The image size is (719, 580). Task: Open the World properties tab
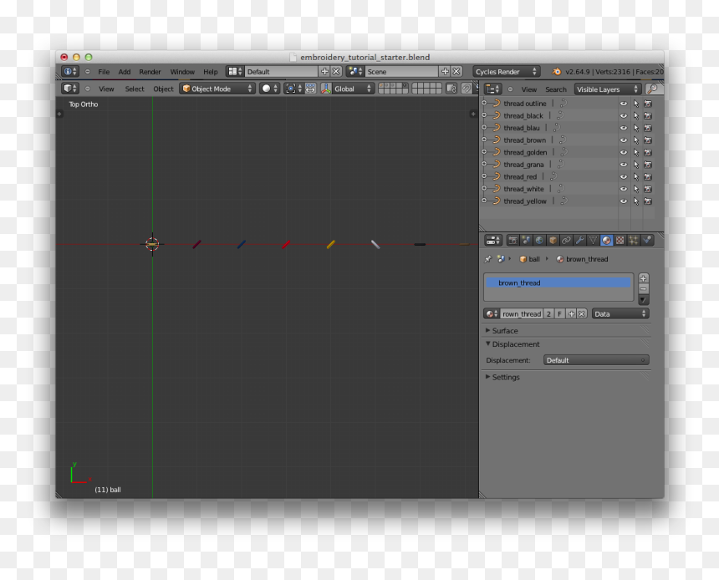tap(539, 240)
